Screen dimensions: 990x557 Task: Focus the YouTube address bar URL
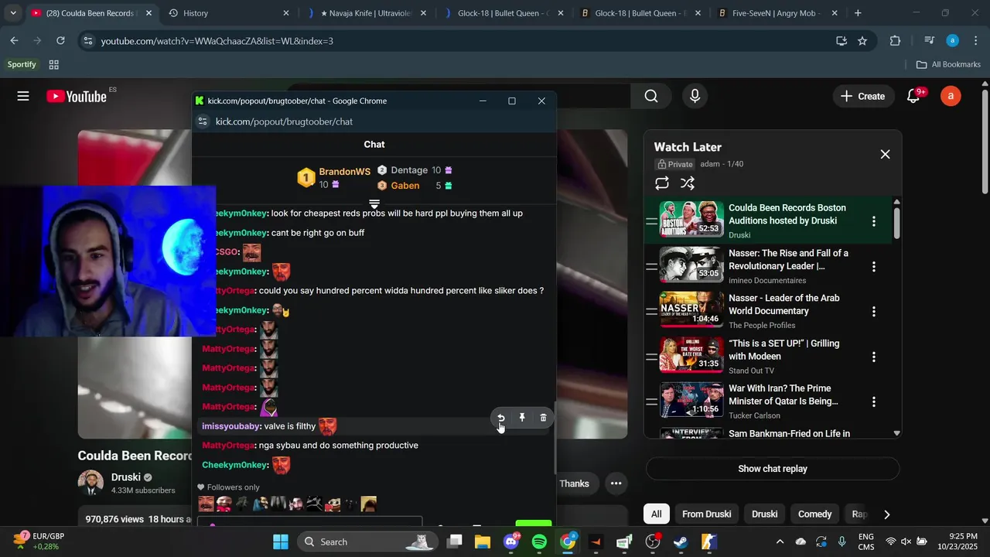click(217, 41)
